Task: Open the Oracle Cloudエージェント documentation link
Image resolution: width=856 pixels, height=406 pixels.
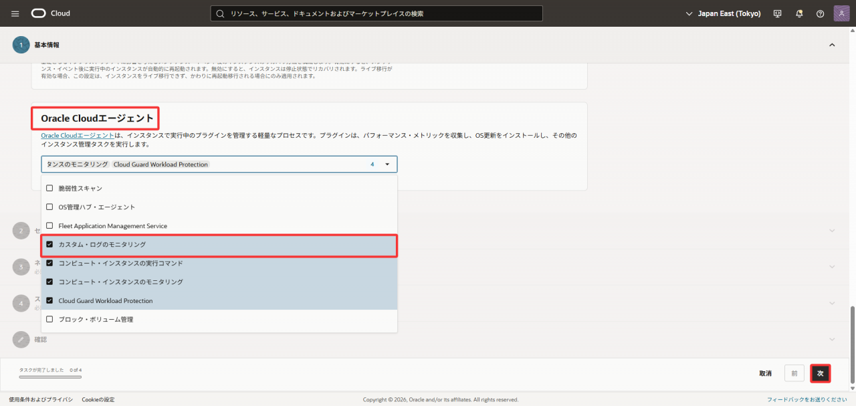Action: [78, 135]
